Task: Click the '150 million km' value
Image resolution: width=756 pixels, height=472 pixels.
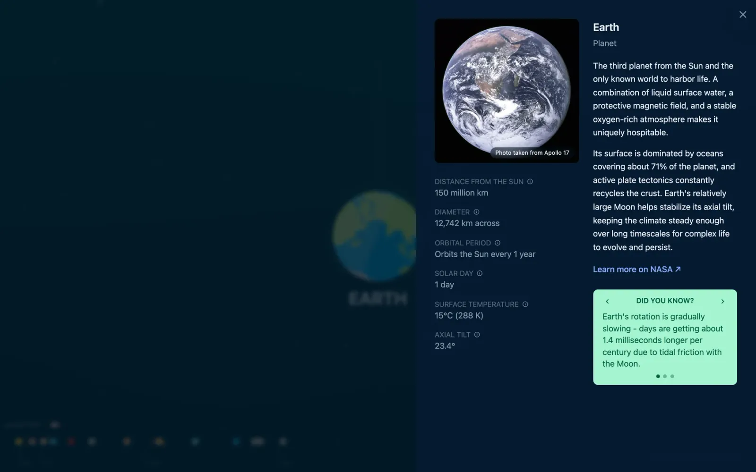Action: pos(462,193)
